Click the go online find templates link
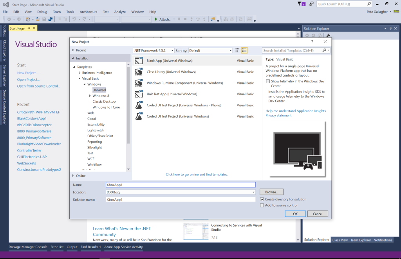401x259 pixels. point(197,175)
